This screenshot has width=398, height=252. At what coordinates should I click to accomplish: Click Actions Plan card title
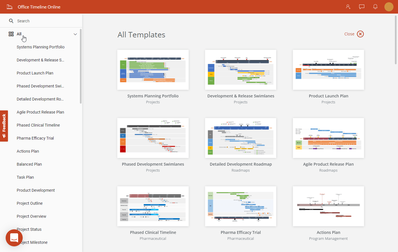pyautogui.click(x=328, y=232)
